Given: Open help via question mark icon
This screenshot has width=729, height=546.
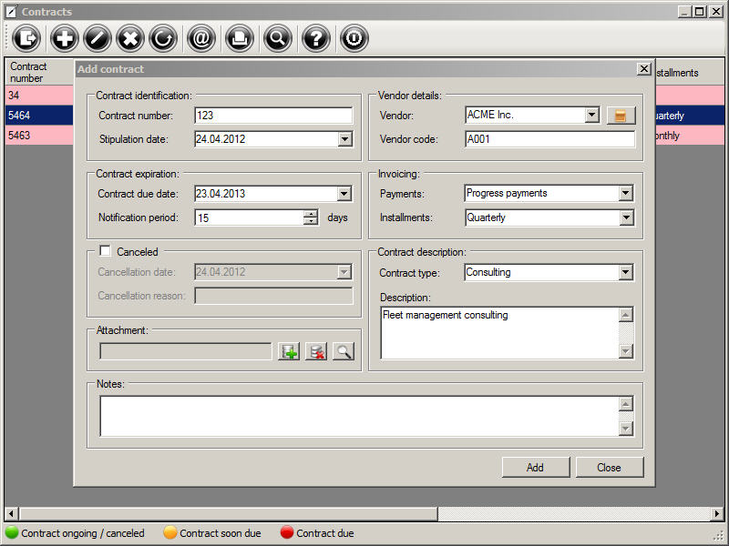Looking at the screenshot, I should (x=316, y=38).
